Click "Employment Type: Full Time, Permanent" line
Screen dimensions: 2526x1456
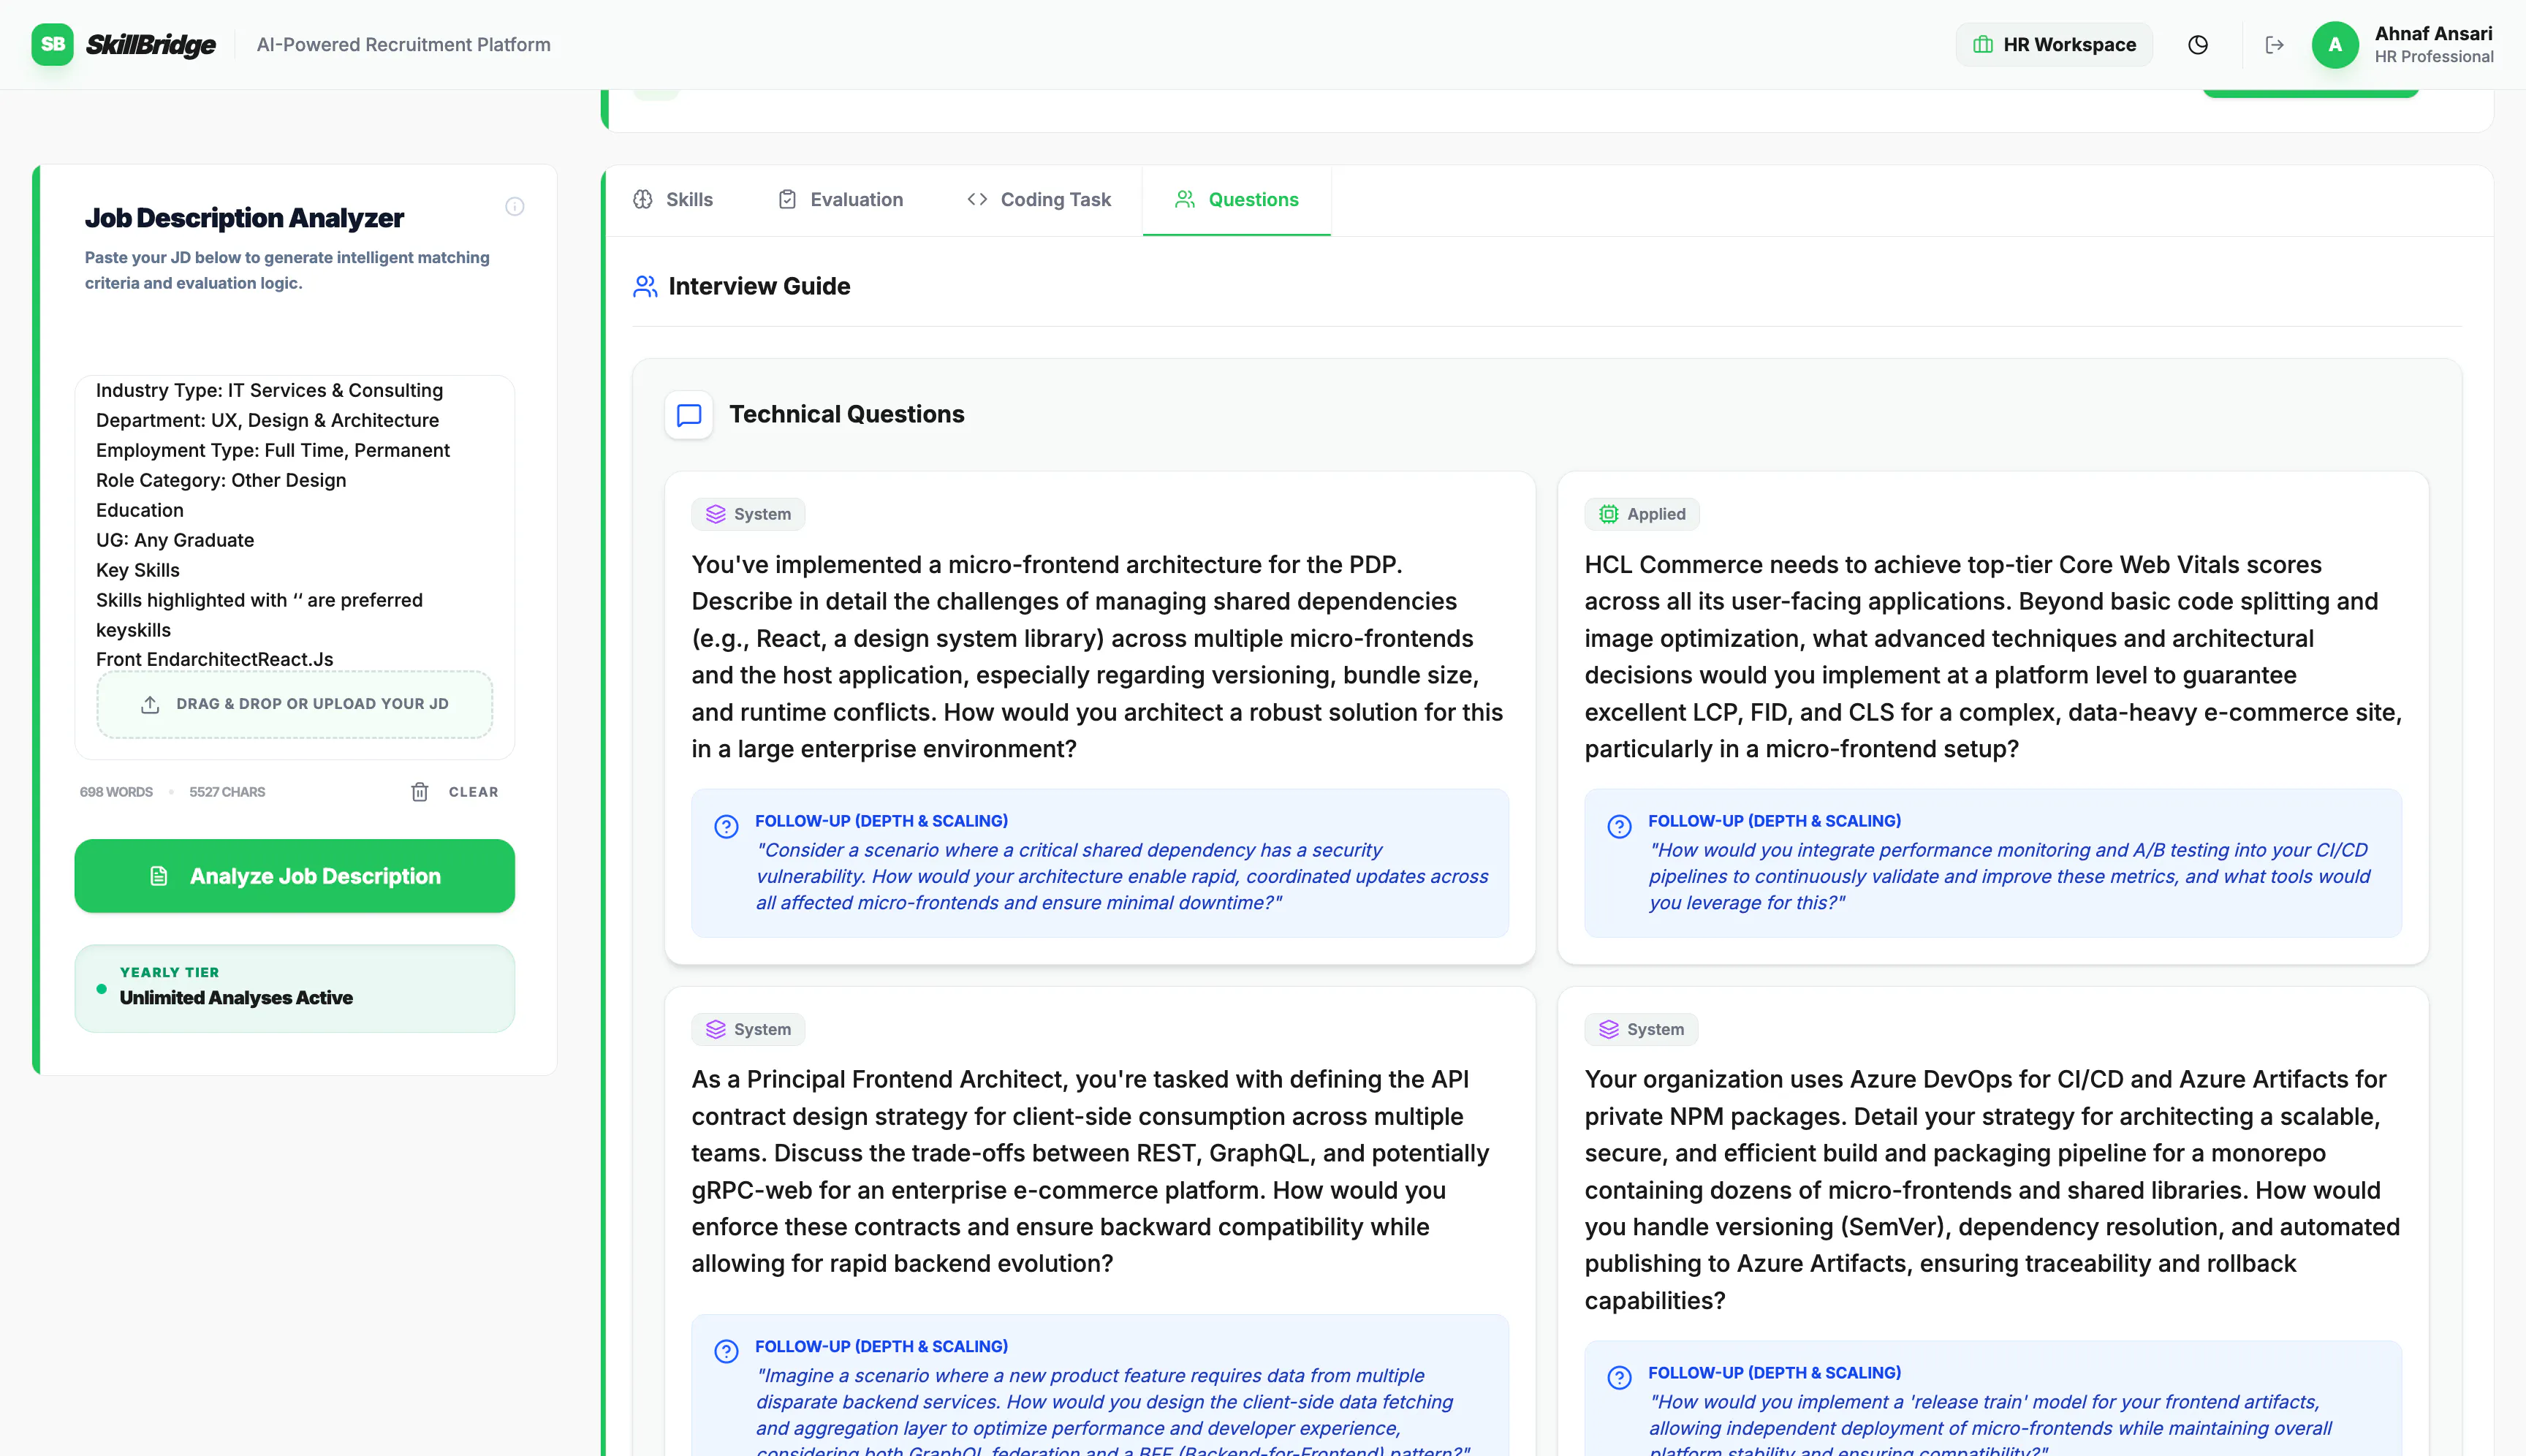[x=273, y=450]
